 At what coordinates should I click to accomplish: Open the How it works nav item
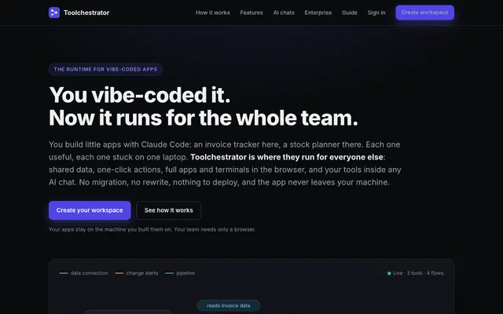213,13
